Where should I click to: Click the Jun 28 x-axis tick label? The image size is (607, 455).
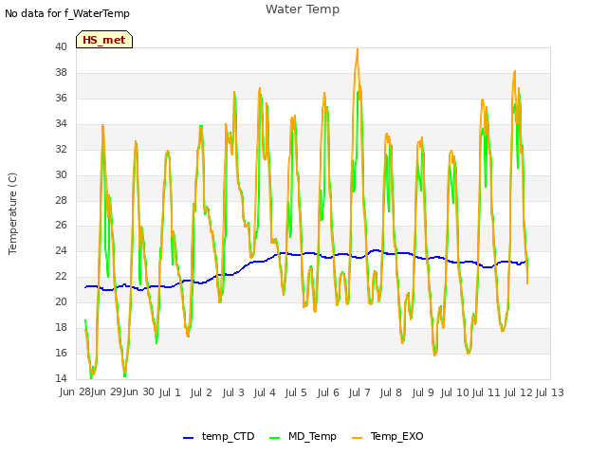(x=75, y=392)
